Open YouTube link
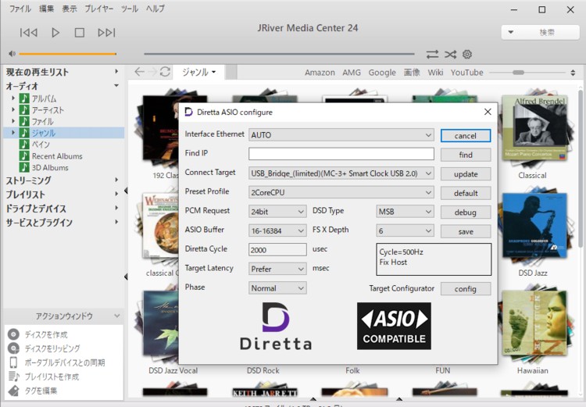 [466, 73]
